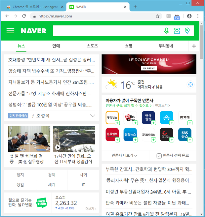
Task: Click the page vertical scrollbar thumb
Action: (202, 42)
